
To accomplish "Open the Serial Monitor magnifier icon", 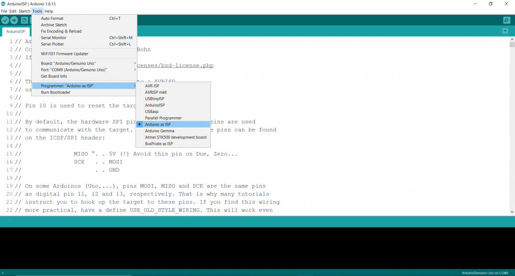I will [507, 20].
